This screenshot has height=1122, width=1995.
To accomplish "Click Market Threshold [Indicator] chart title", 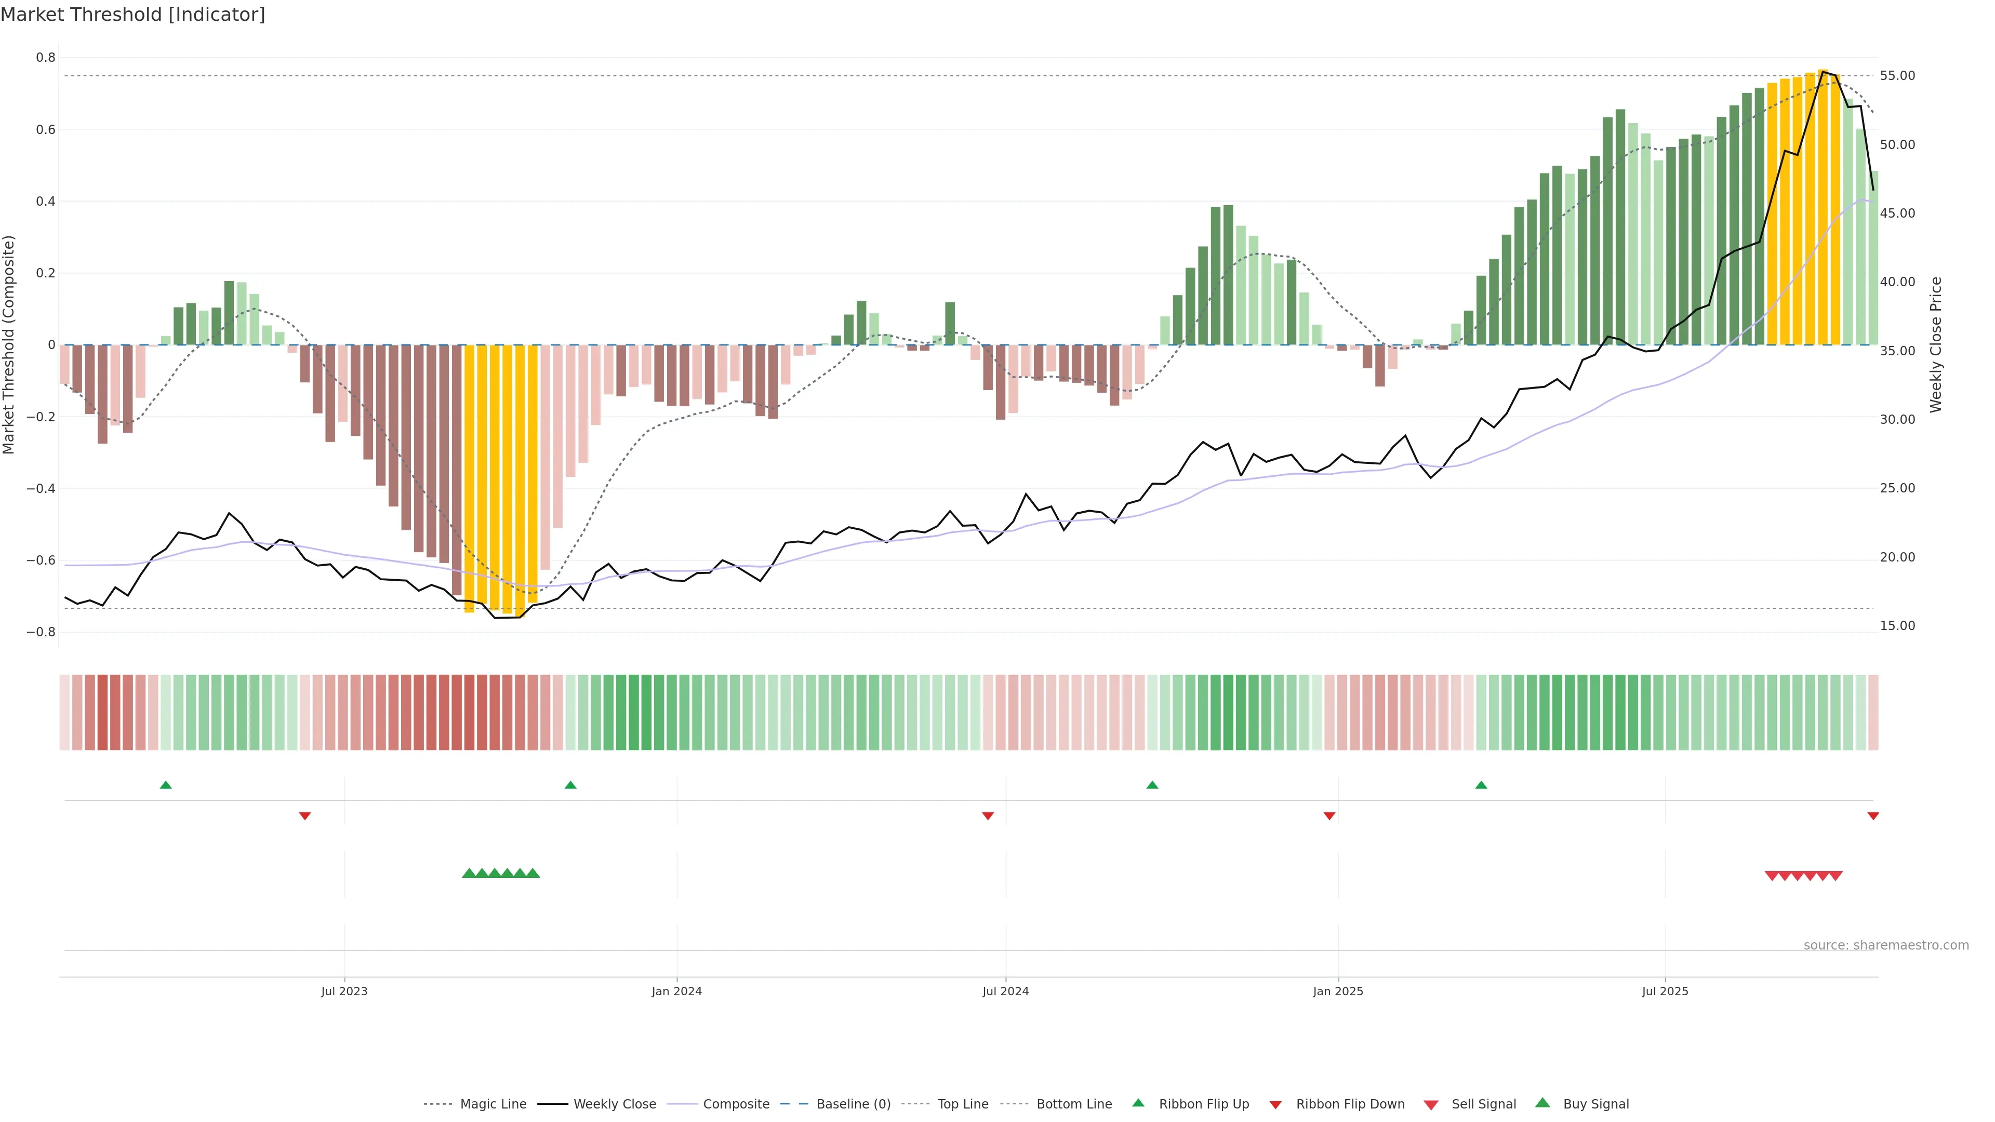I will pyautogui.click(x=132, y=15).
